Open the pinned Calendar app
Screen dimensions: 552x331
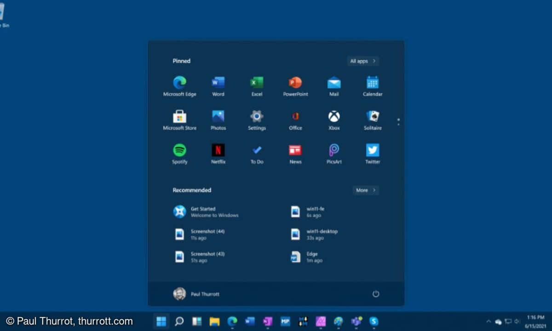tap(373, 86)
